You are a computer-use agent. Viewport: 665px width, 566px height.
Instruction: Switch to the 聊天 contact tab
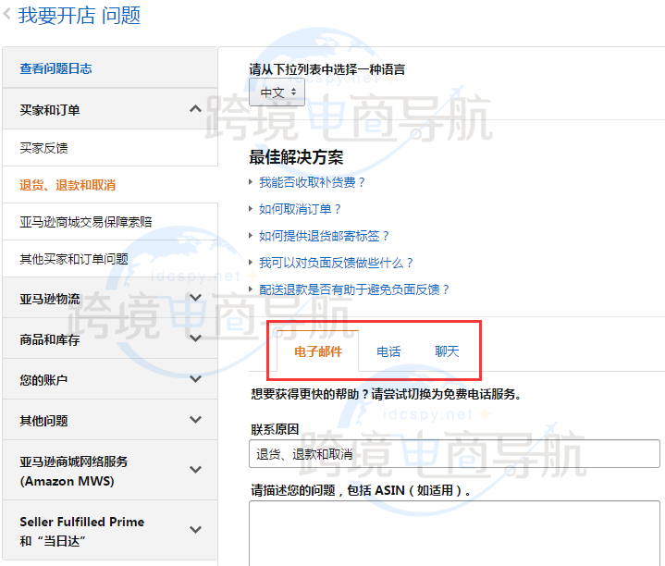coord(447,351)
